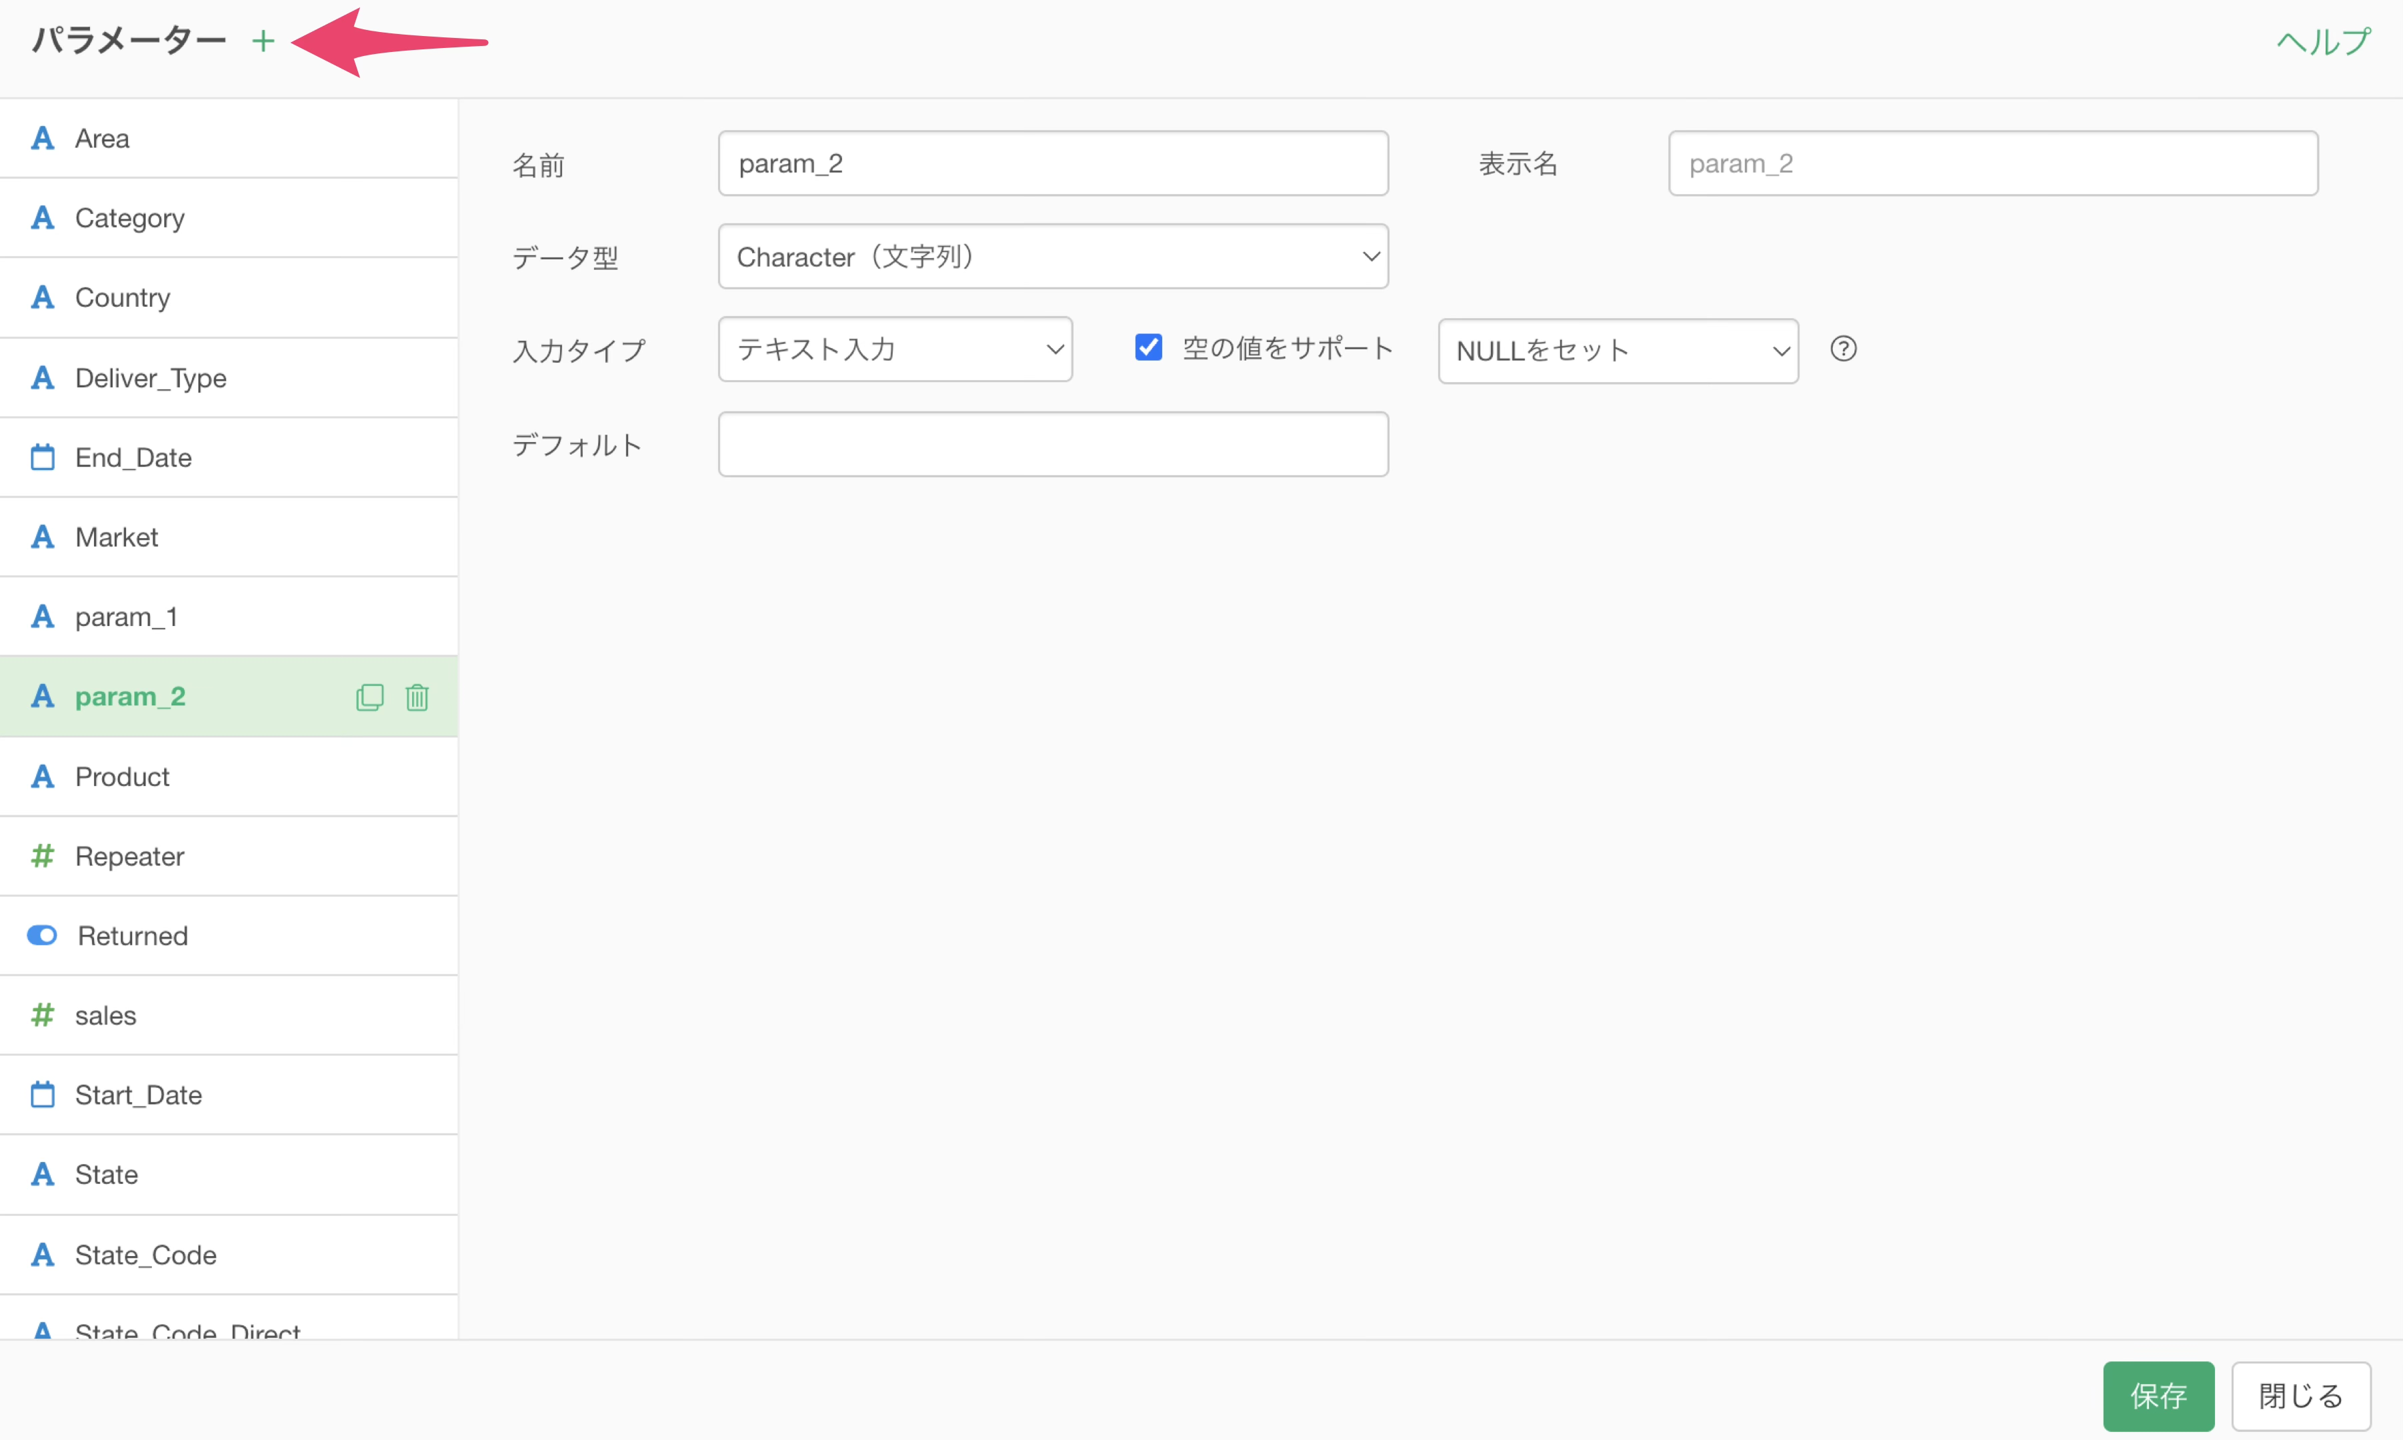The image size is (2403, 1440).
Task: Click the calendar icon beside End_Date
Action: pyautogui.click(x=43, y=457)
